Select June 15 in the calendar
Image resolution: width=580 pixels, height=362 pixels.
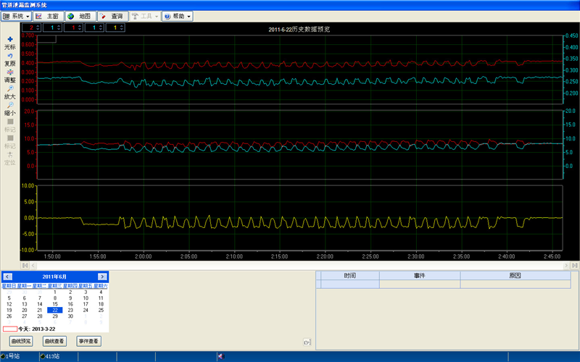[x=54, y=303]
